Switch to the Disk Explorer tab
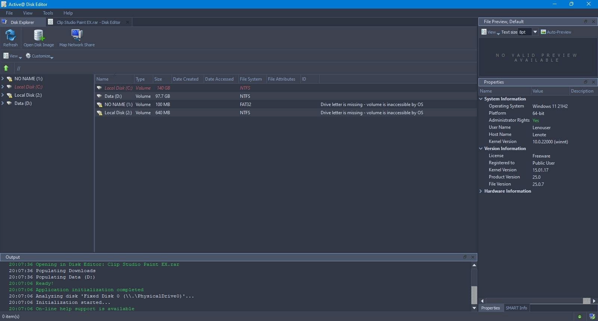598x321 pixels. click(x=22, y=22)
